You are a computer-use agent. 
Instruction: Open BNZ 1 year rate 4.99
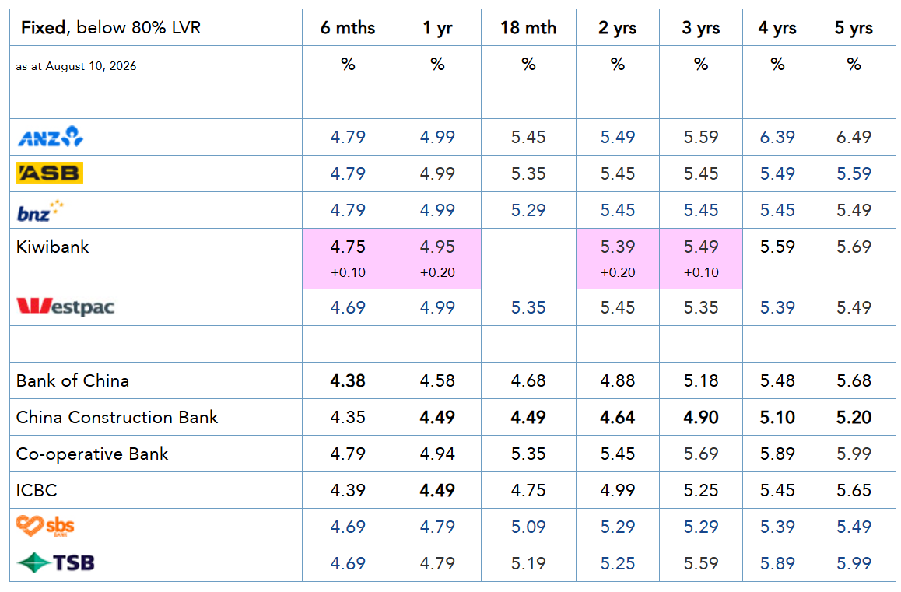437,210
